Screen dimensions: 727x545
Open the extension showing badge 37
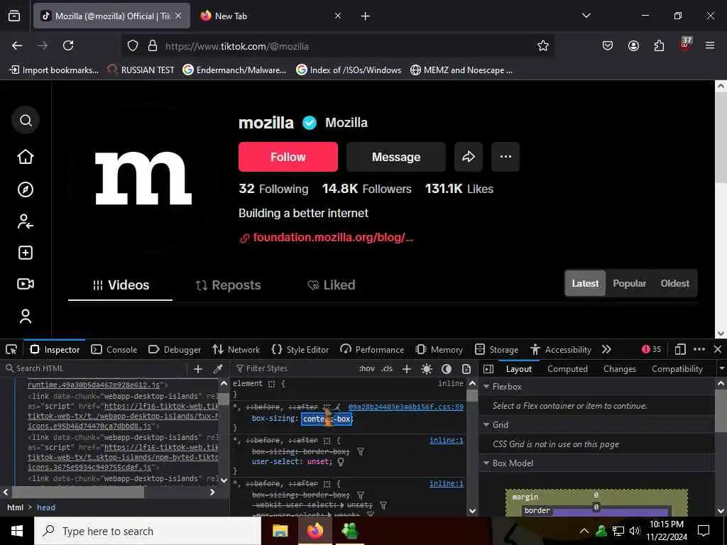point(685,45)
